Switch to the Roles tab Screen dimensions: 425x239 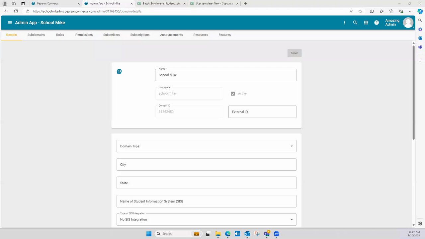pyautogui.click(x=60, y=35)
